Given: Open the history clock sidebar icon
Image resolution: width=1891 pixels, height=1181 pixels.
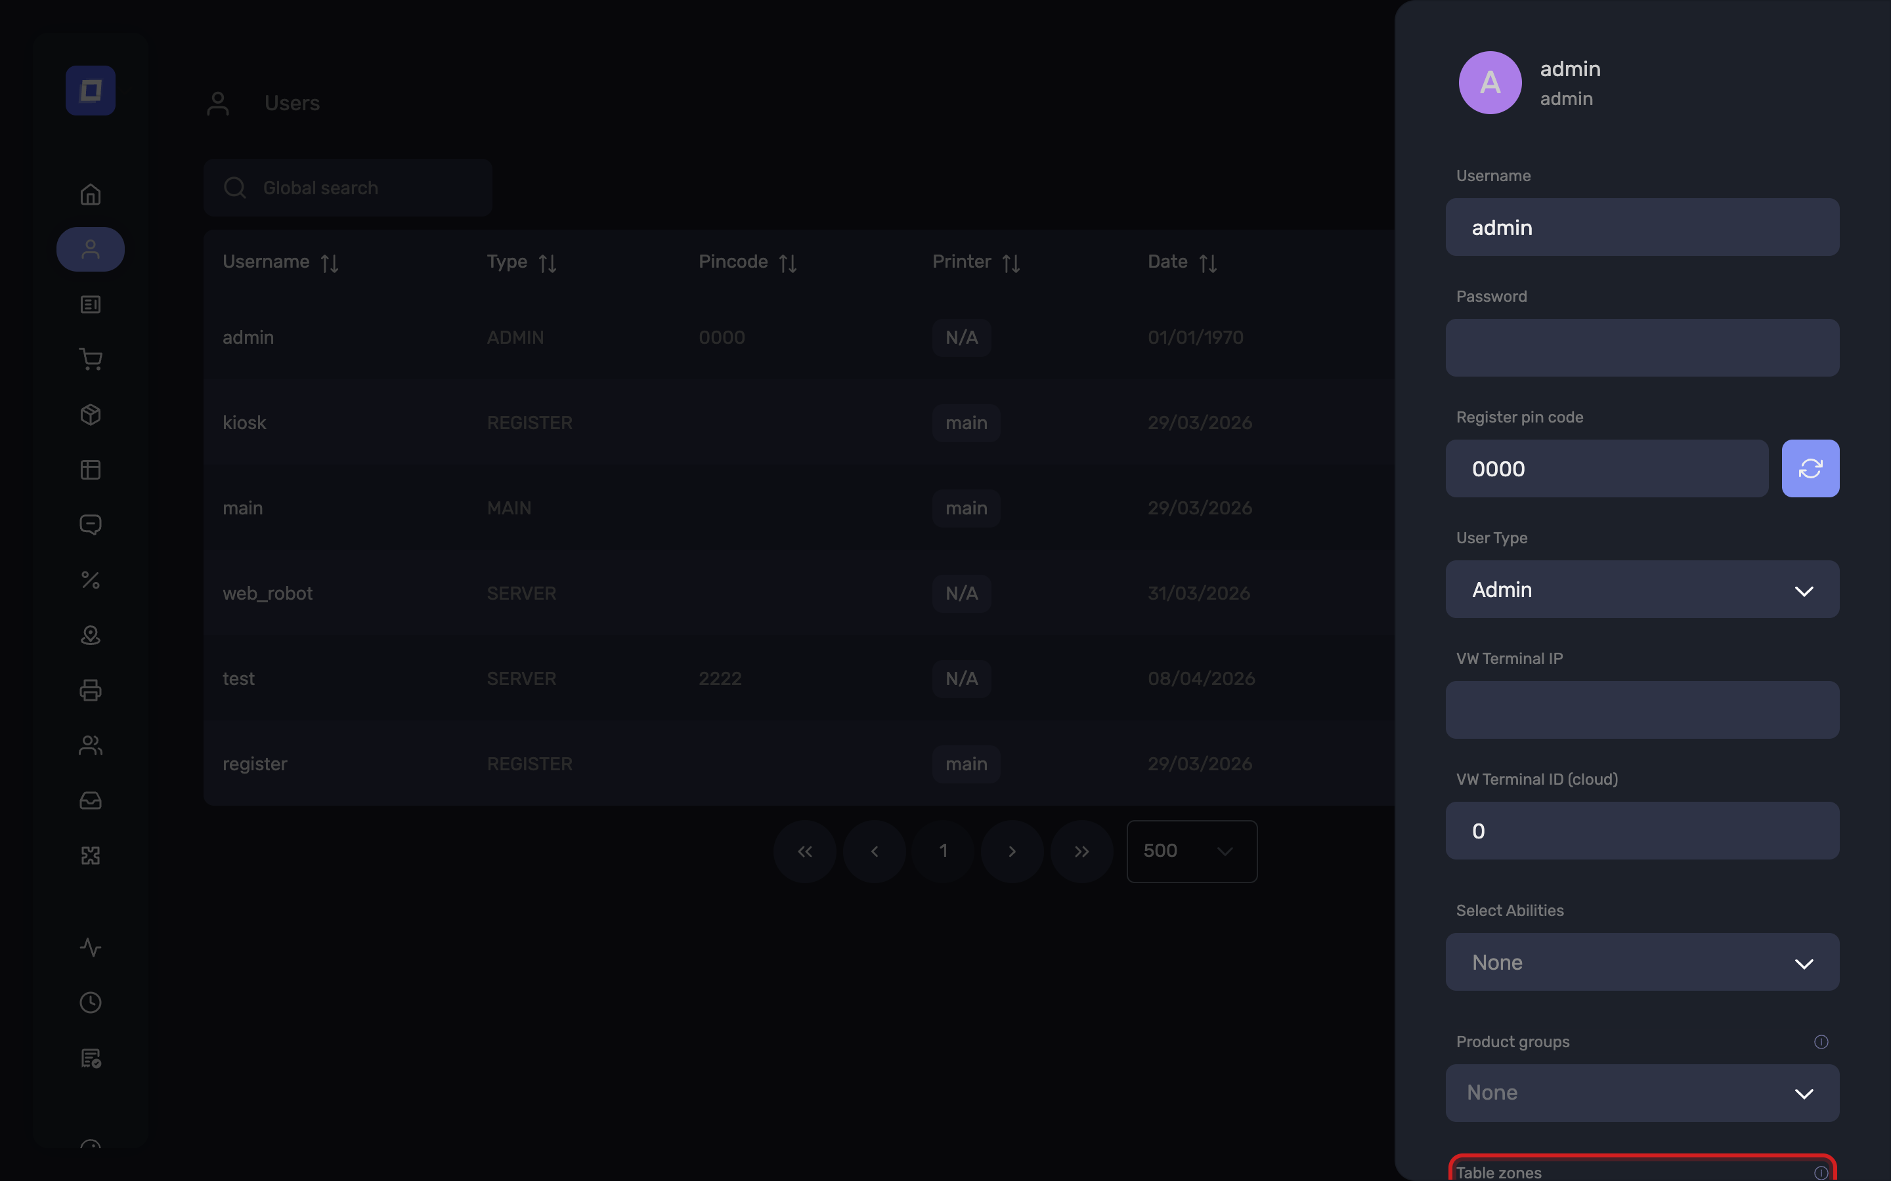Looking at the screenshot, I should pos(91,1003).
